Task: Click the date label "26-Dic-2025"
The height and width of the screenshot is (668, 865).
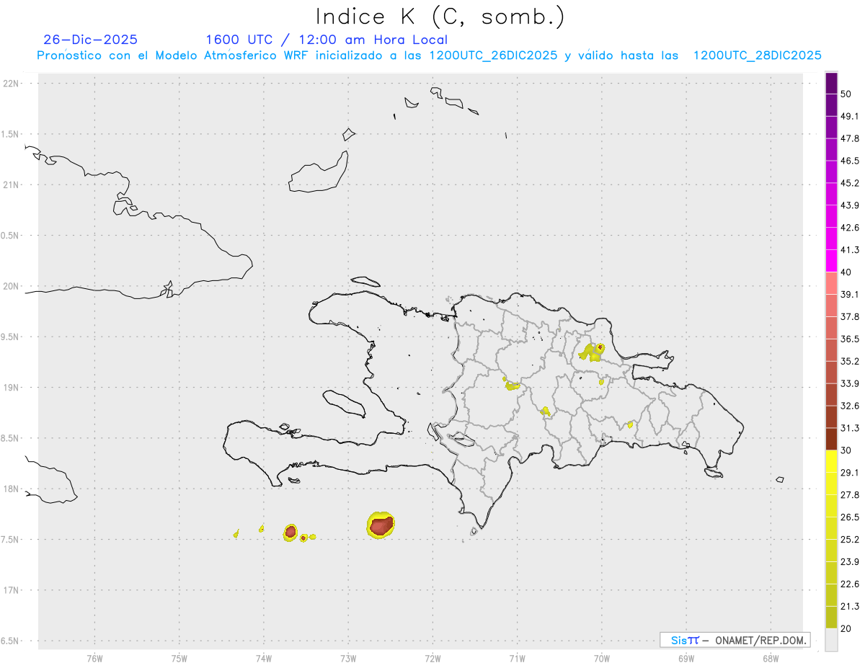Action: pyautogui.click(x=90, y=40)
